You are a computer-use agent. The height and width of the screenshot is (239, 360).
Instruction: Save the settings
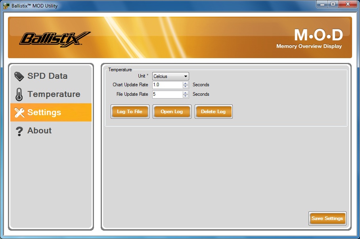[327, 218]
